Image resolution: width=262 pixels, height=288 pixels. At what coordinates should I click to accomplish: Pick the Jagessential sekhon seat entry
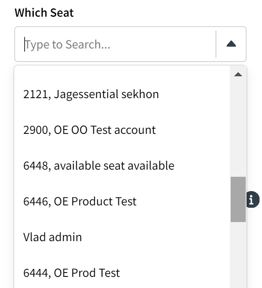[91, 94]
